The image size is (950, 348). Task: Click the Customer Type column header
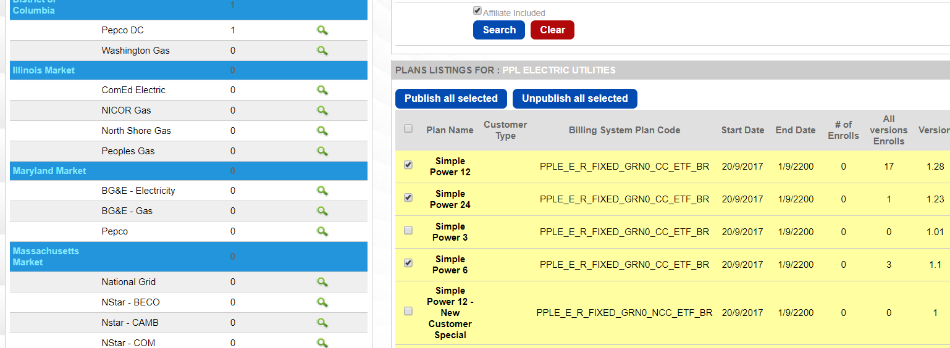point(505,130)
